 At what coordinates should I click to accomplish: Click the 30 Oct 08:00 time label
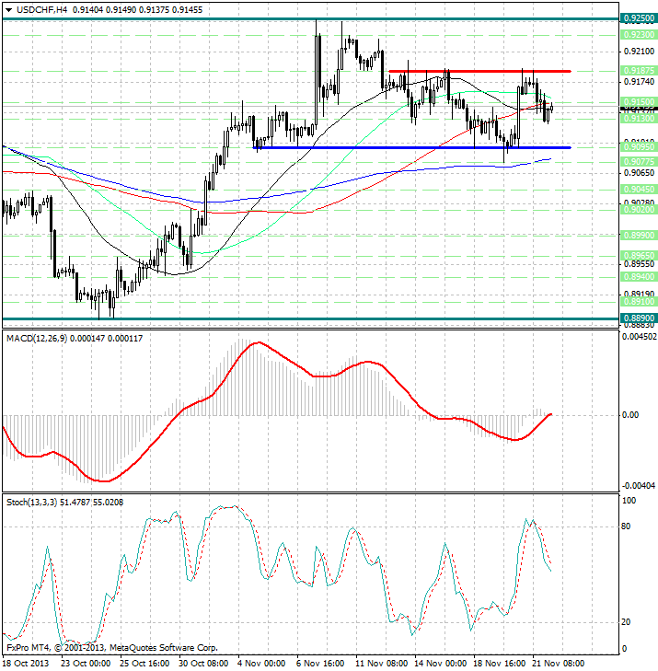203,664
